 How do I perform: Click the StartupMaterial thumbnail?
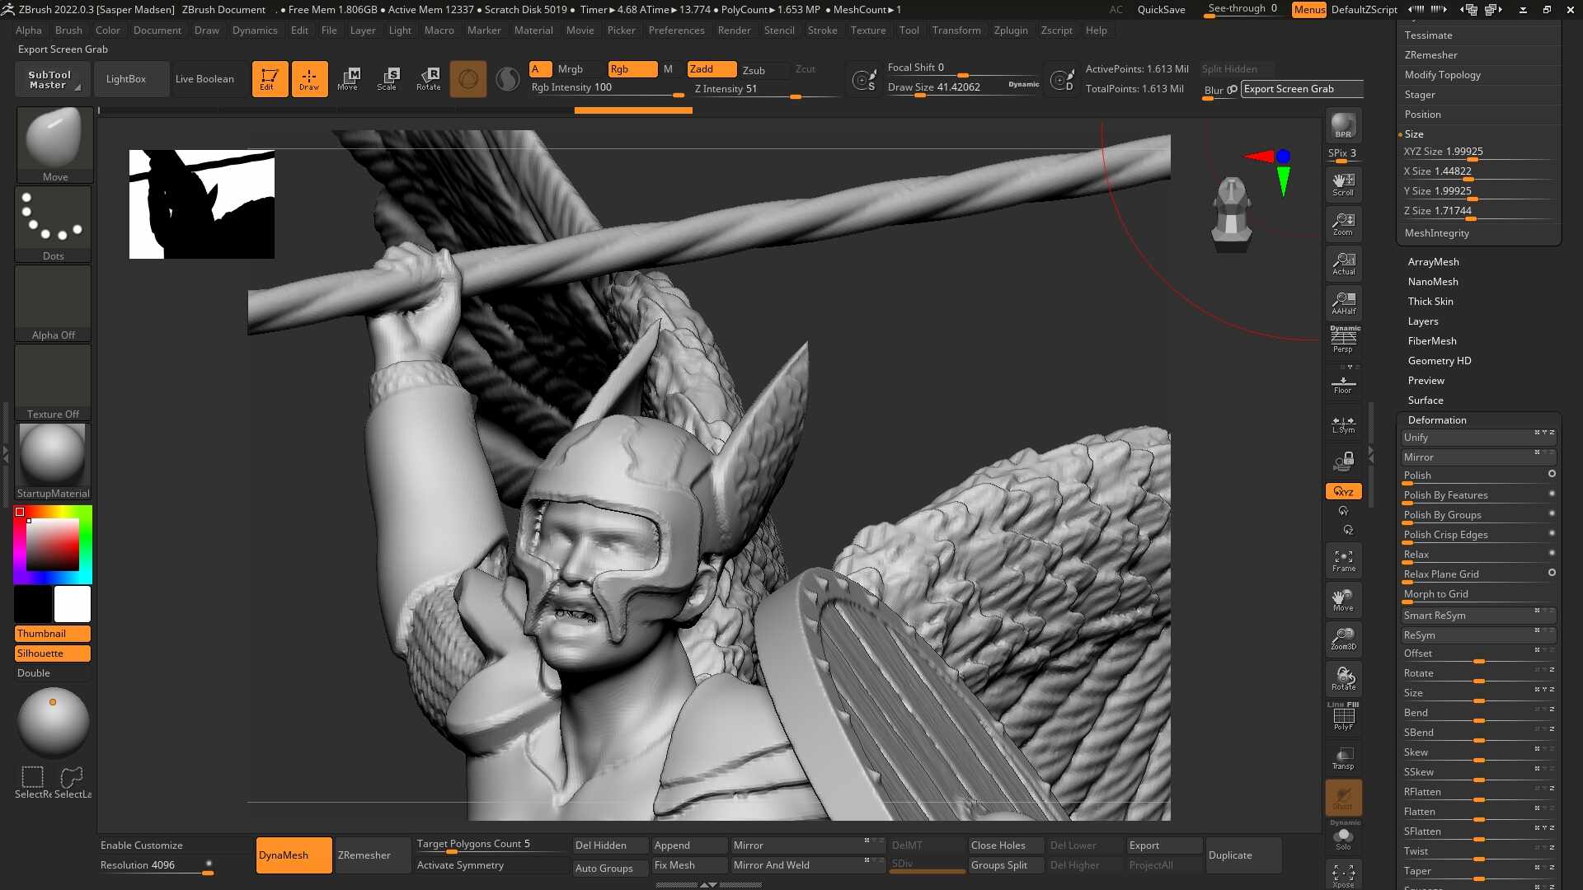click(52, 454)
